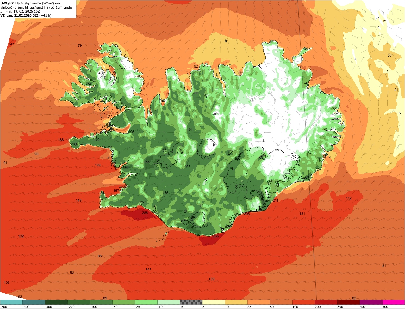405x309 pixels.
Task: Click darkest green swatch from -300 to -200
Action: pos(56,302)
